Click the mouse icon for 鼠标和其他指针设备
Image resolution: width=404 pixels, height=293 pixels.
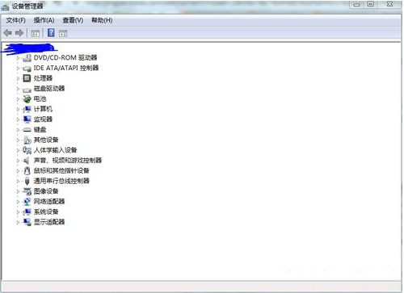[27, 170]
